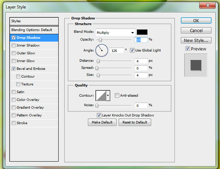
Task: Click the angle dial control
Action: (102, 50)
